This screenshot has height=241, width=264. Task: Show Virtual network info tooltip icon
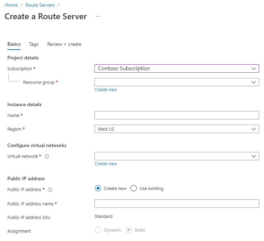47,156
